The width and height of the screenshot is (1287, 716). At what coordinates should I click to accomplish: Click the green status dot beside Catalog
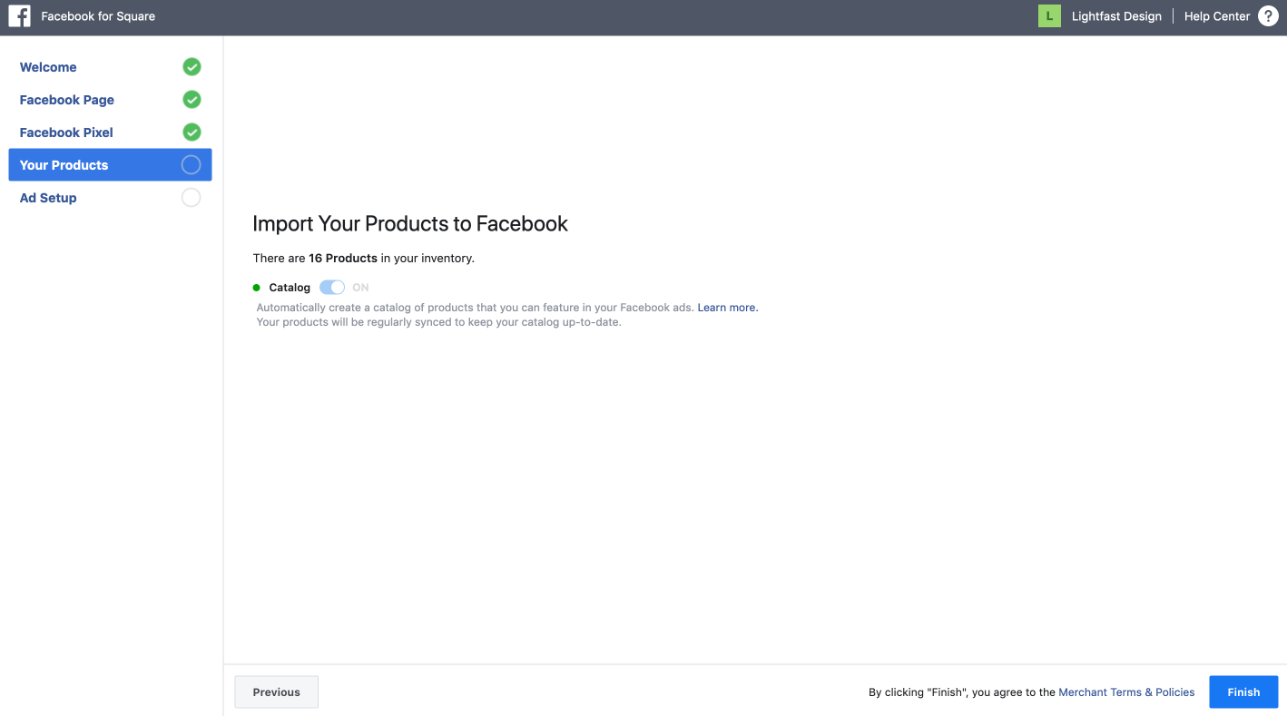click(257, 288)
